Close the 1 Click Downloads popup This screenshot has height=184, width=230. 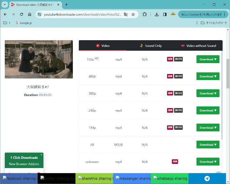click(x=41, y=155)
